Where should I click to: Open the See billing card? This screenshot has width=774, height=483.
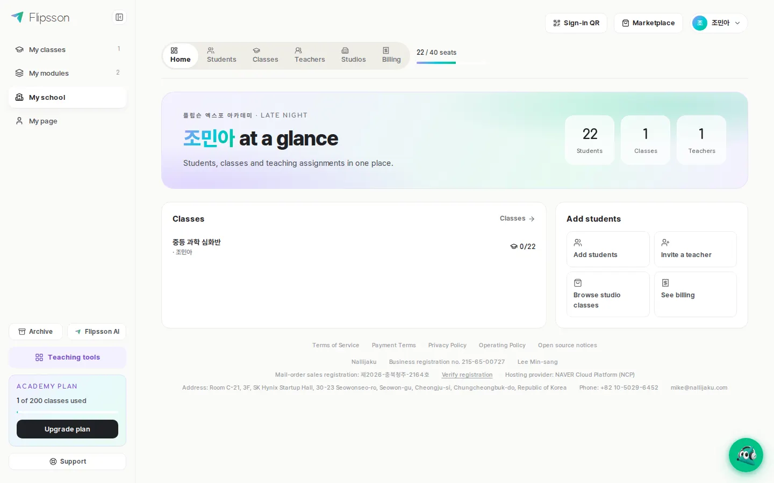(x=696, y=294)
